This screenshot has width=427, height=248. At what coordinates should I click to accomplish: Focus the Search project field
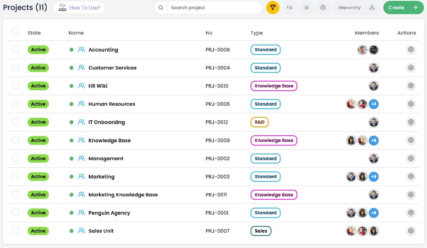(x=215, y=7)
